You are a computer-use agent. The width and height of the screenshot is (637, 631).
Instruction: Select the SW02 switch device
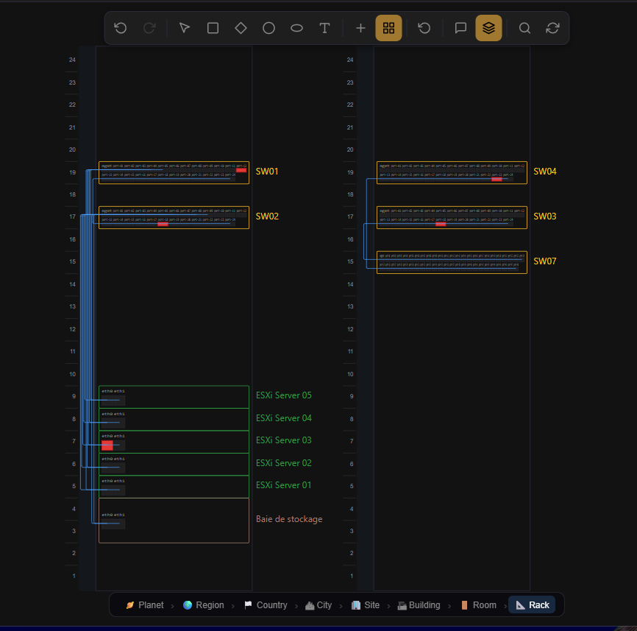(174, 217)
